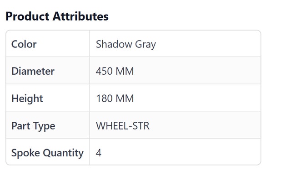Click the number 180 in Height row
This screenshot has width=291, height=181.
coord(104,98)
